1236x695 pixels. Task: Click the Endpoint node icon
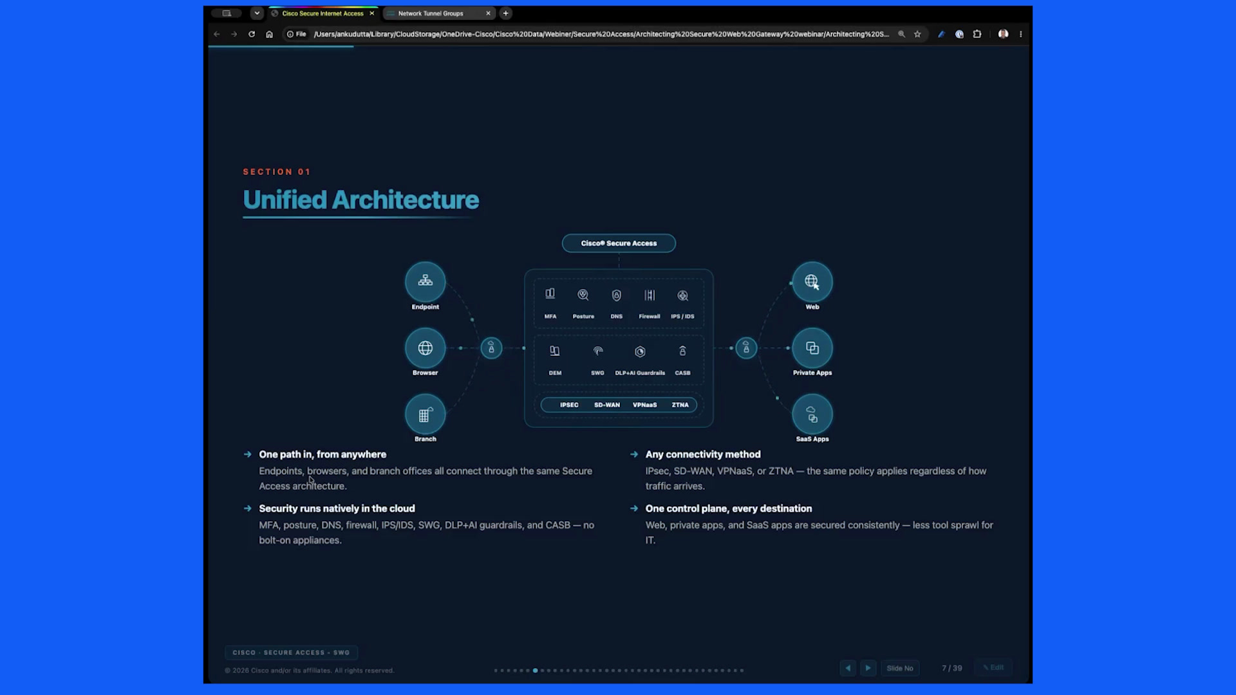pyautogui.click(x=425, y=281)
